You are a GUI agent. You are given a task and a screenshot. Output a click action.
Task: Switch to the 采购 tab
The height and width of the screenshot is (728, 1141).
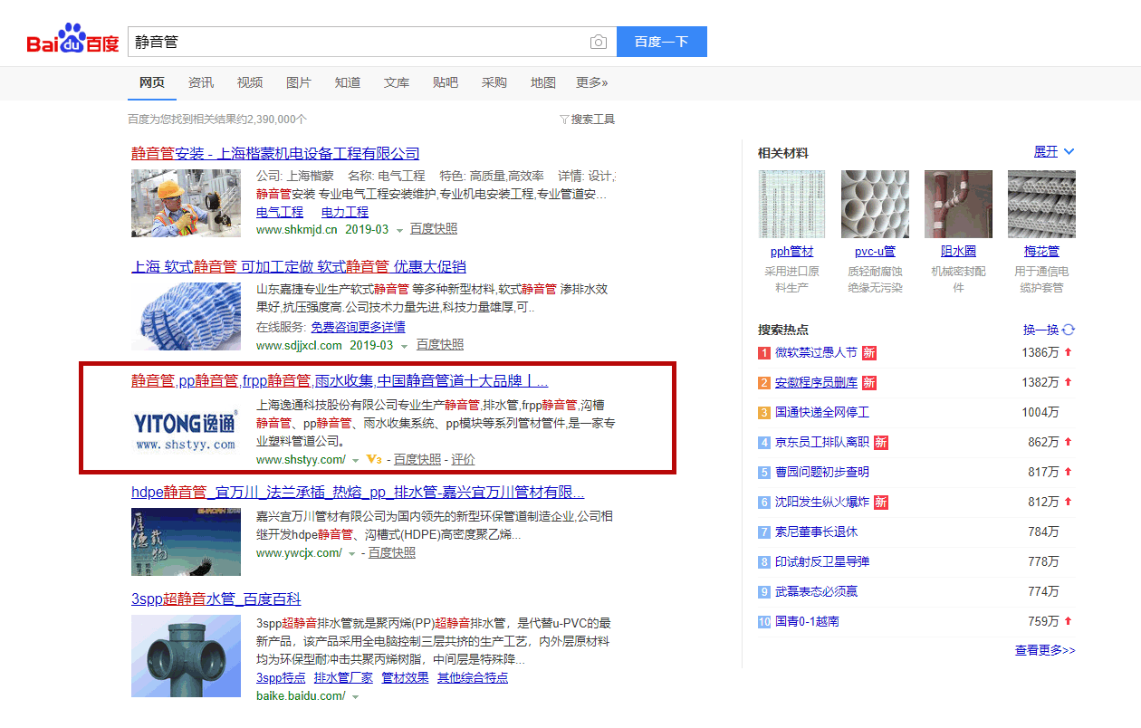494,82
